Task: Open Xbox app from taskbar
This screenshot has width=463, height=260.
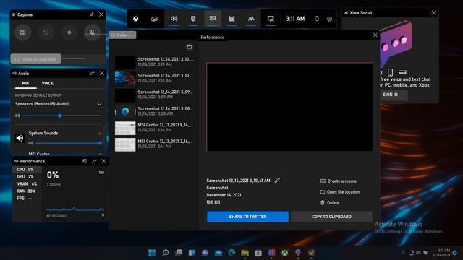Action: coord(284,253)
